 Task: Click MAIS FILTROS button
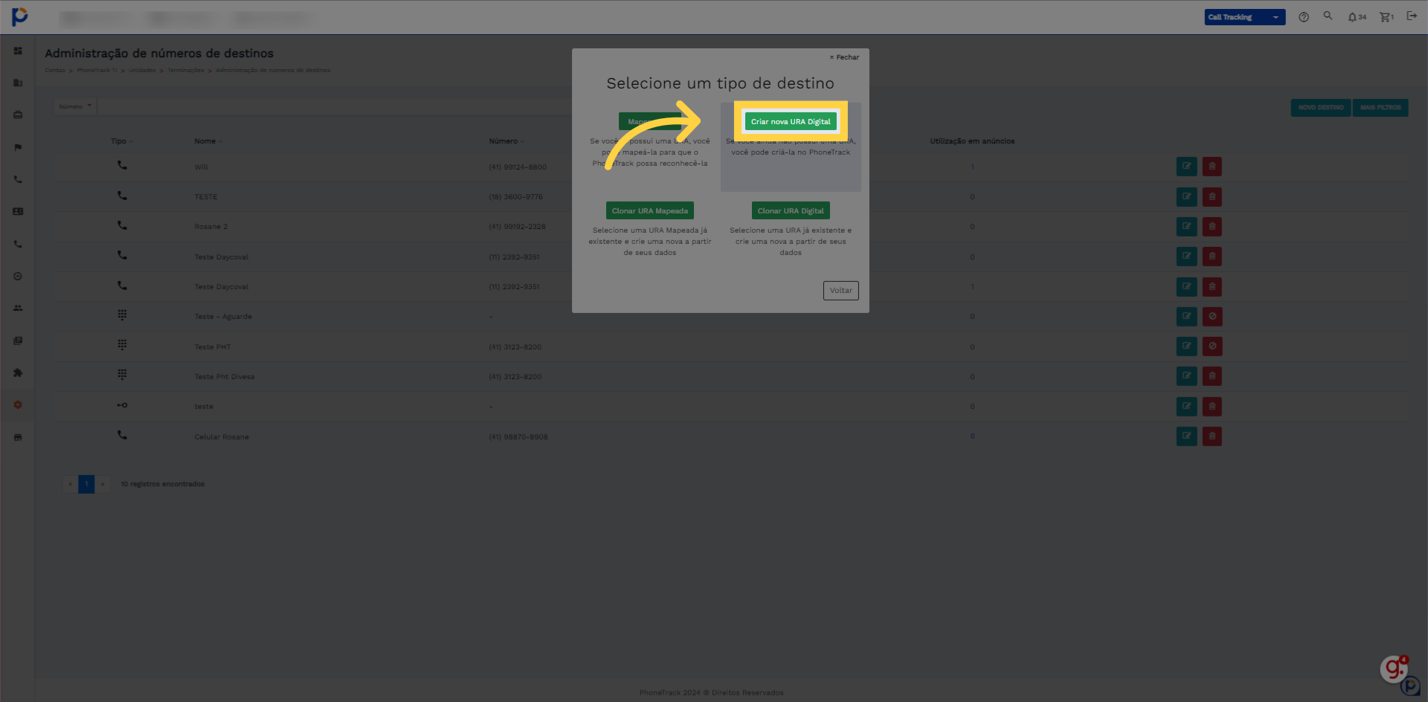[1380, 108]
